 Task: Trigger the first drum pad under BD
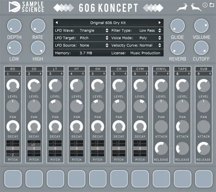pos(13,179)
